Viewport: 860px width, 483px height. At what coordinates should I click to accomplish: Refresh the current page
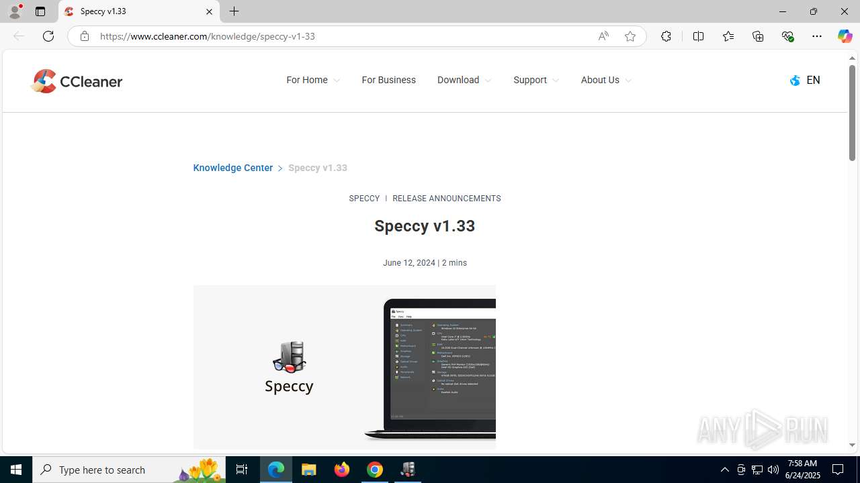click(48, 36)
